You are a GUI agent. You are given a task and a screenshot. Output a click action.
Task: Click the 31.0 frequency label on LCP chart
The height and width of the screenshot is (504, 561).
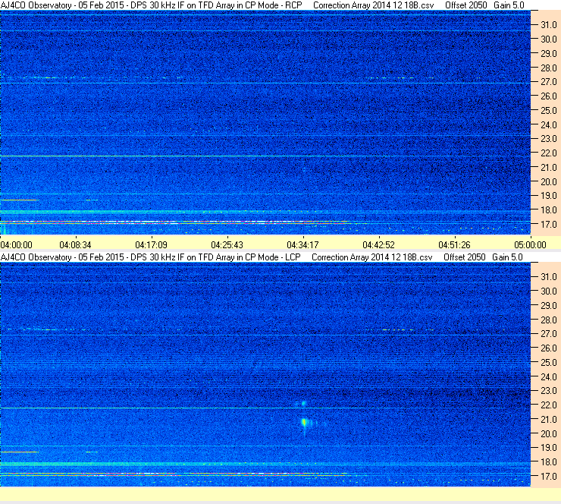pyautogui.click(x=548, y=277)
